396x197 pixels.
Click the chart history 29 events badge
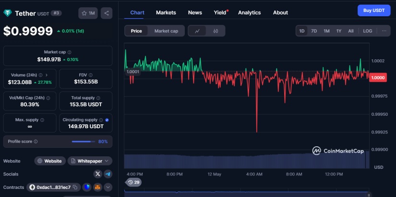tap(133, 182)
